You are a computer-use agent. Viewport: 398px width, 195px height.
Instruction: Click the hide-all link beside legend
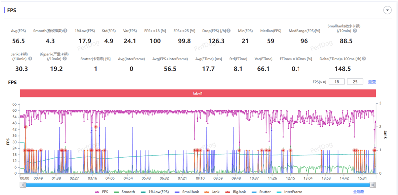[359, 192]
